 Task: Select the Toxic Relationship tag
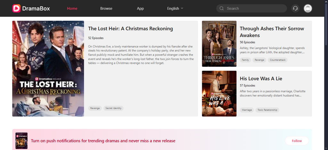point(267,110)
